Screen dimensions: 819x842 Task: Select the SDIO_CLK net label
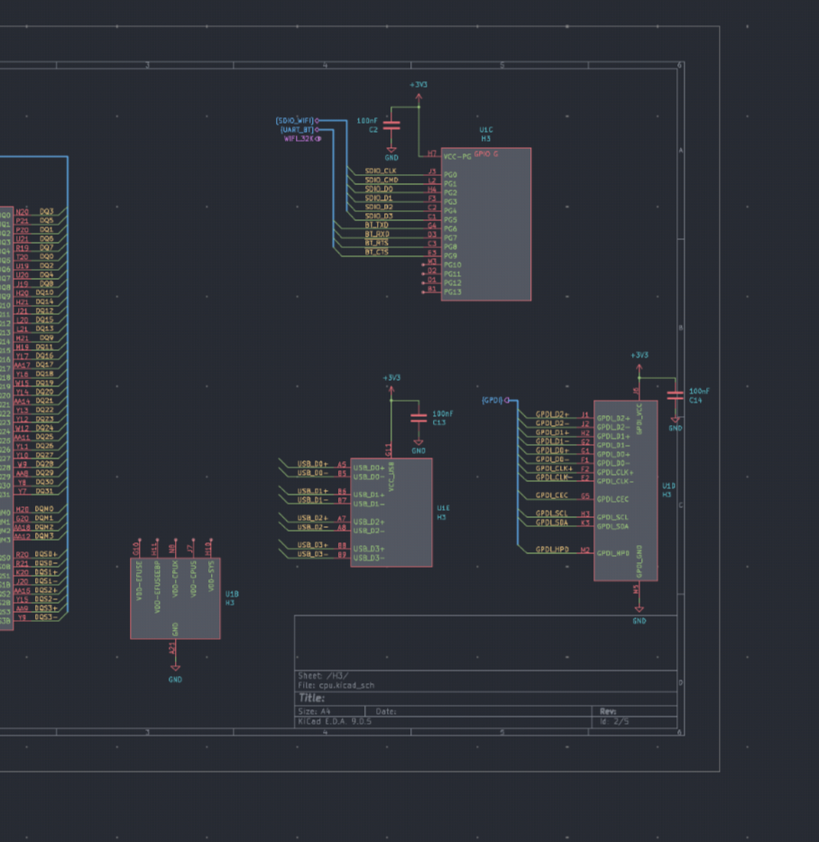point(380,171)
